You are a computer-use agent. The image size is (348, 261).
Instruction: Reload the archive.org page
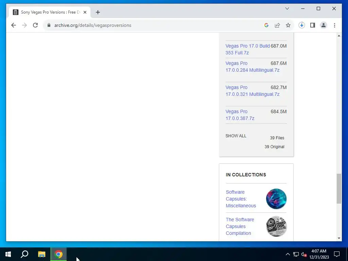click(35, 25)
